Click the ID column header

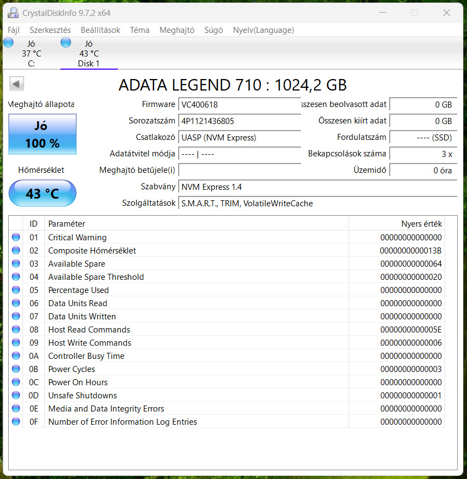tap(33, 224)
